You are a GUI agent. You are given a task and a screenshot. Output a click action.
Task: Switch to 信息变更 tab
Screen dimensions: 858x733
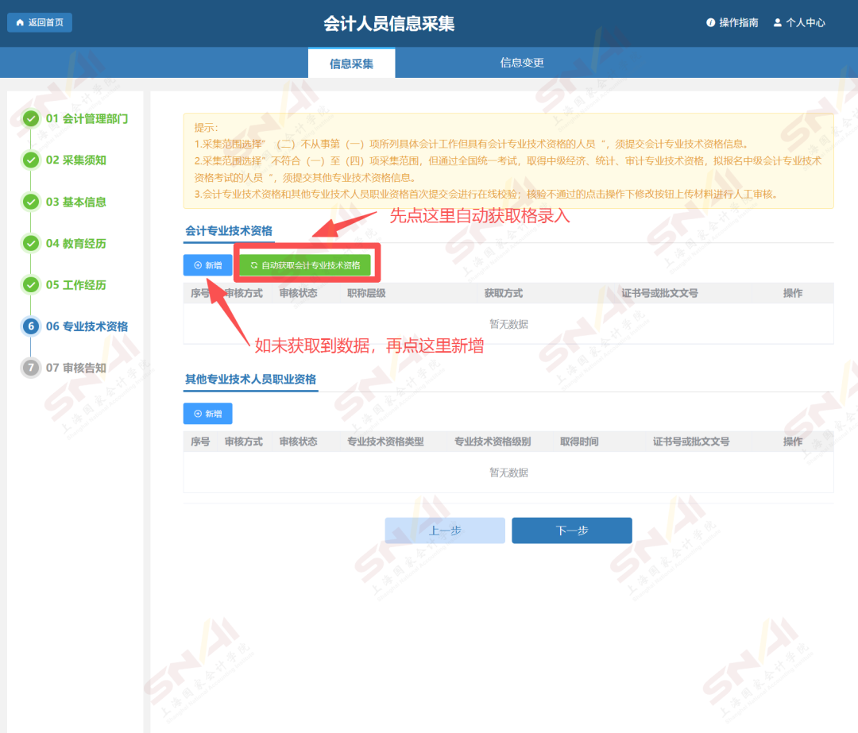(x=522, y=63)
